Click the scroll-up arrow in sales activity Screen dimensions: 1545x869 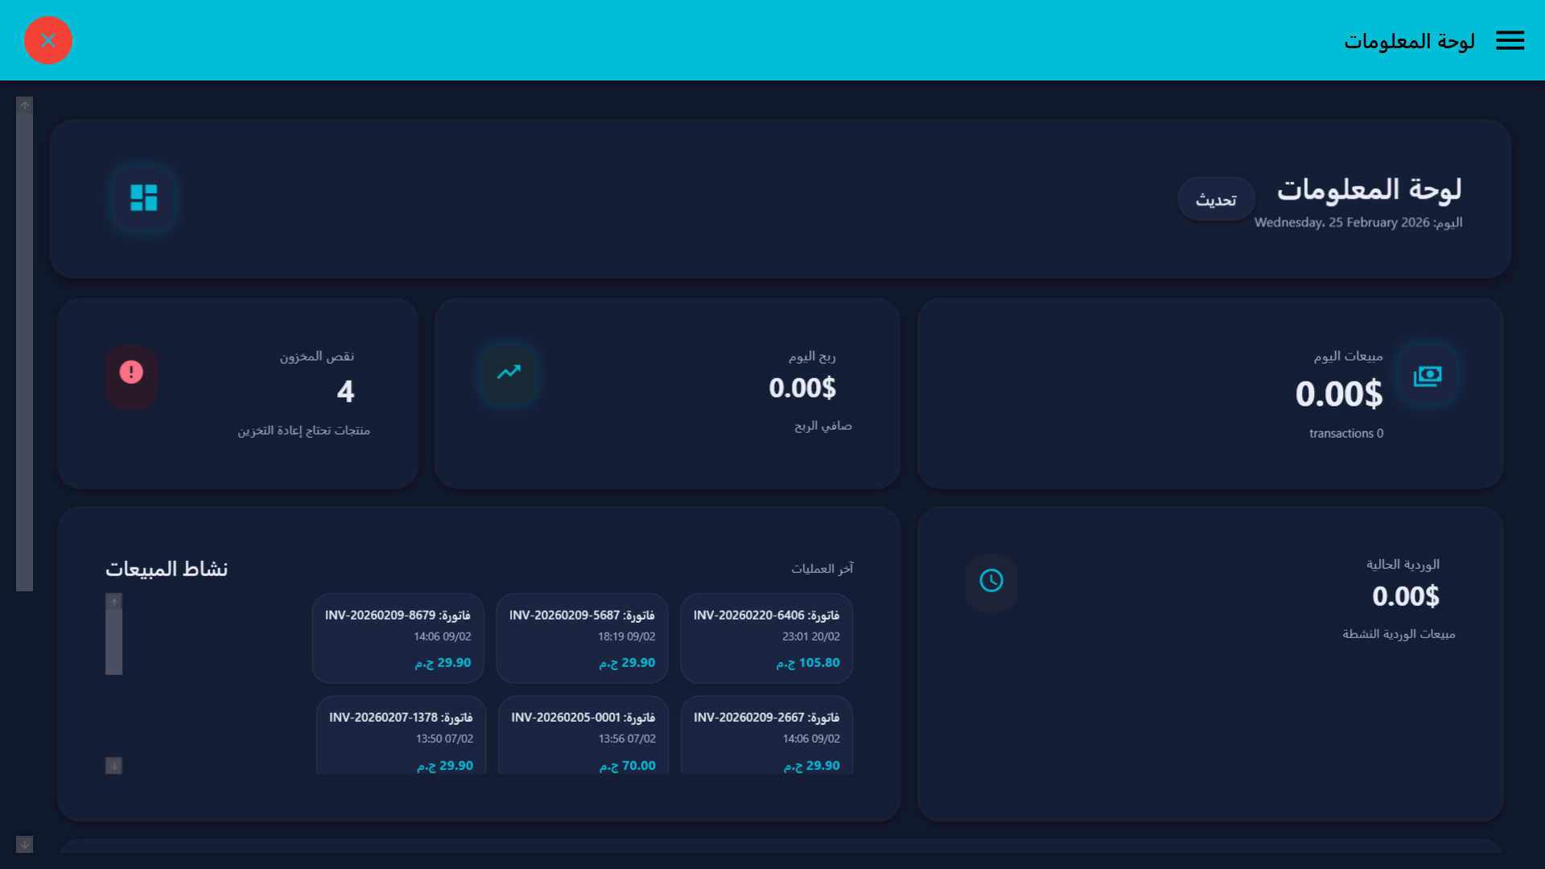113,600
